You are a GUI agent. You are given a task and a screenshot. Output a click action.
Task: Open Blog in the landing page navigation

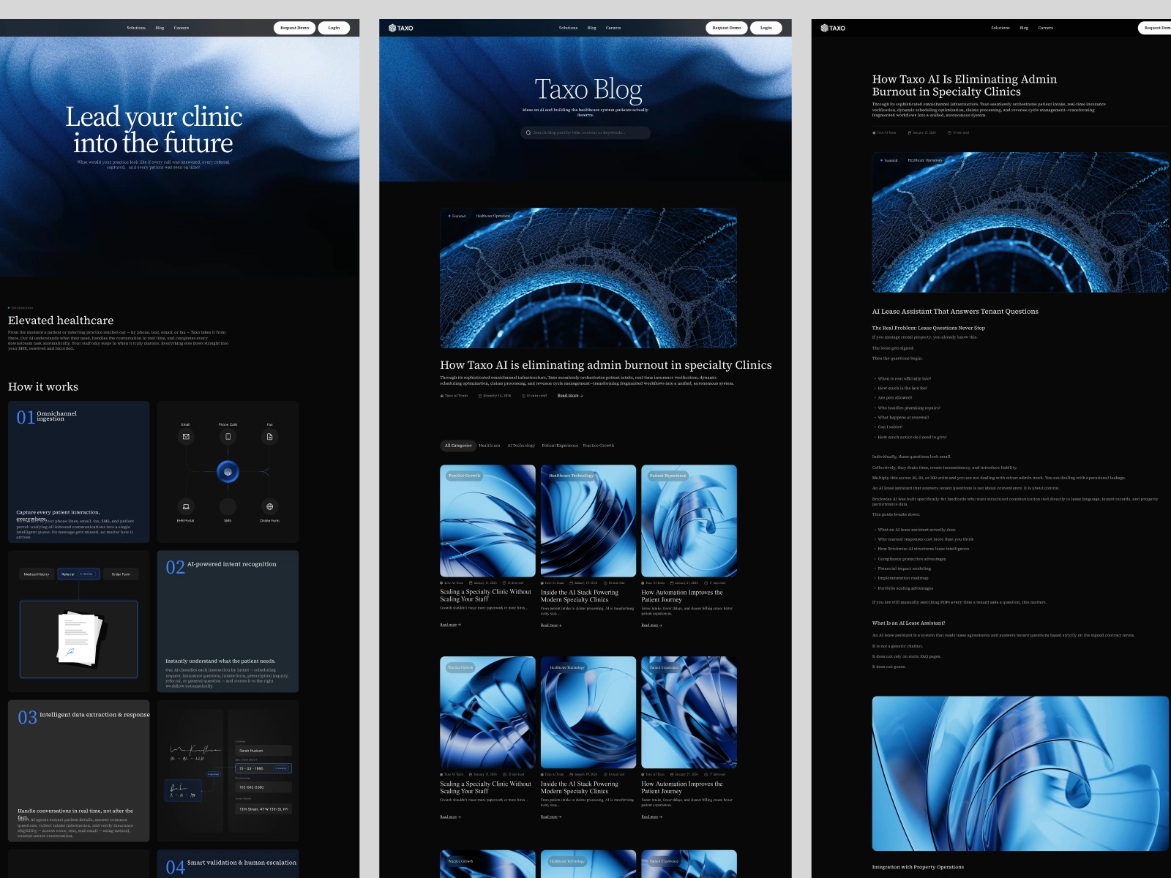click(x=160, y=28)
